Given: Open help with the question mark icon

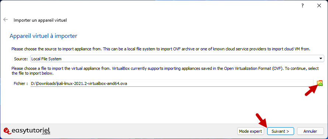Looking at the screenshot, I should coord(302,6).
